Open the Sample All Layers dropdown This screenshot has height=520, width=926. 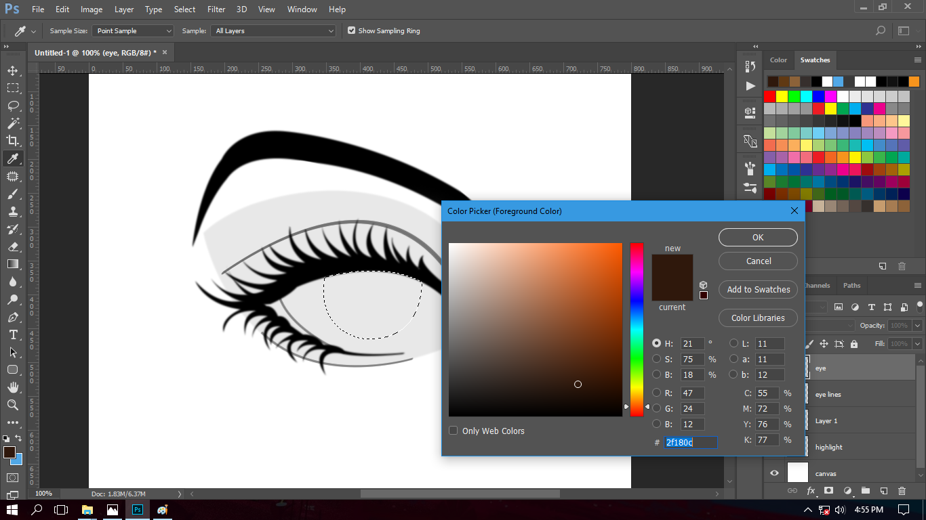pos(273,30)
